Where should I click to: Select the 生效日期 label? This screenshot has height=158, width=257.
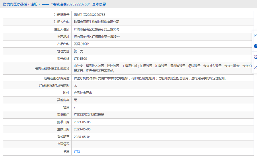coord(63,129)
